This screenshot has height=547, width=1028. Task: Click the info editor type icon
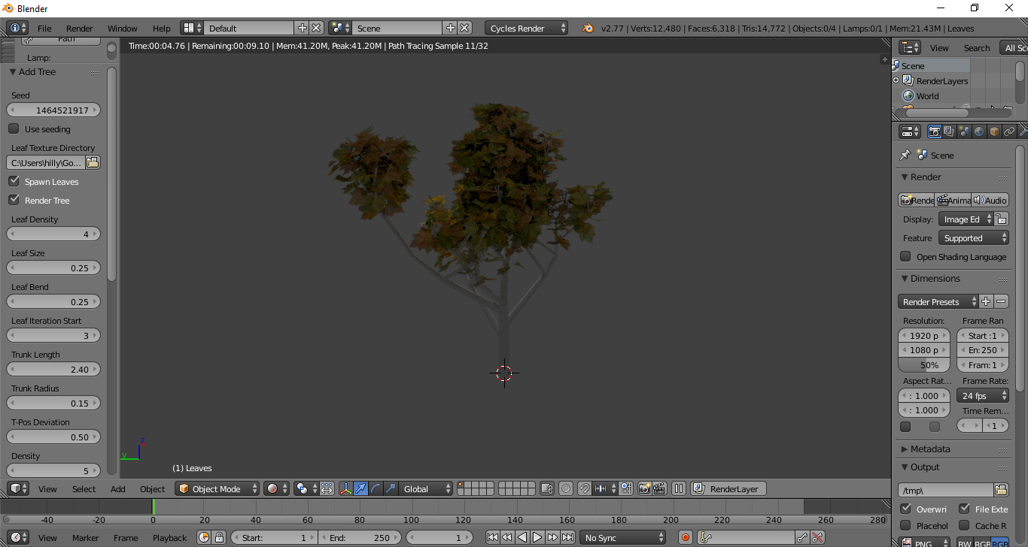pos(18,28)
